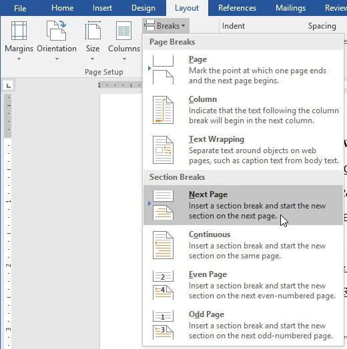Insert a Next Page section break
The height and width of the screenshot is (349, 347).
(x=243, y=205)
